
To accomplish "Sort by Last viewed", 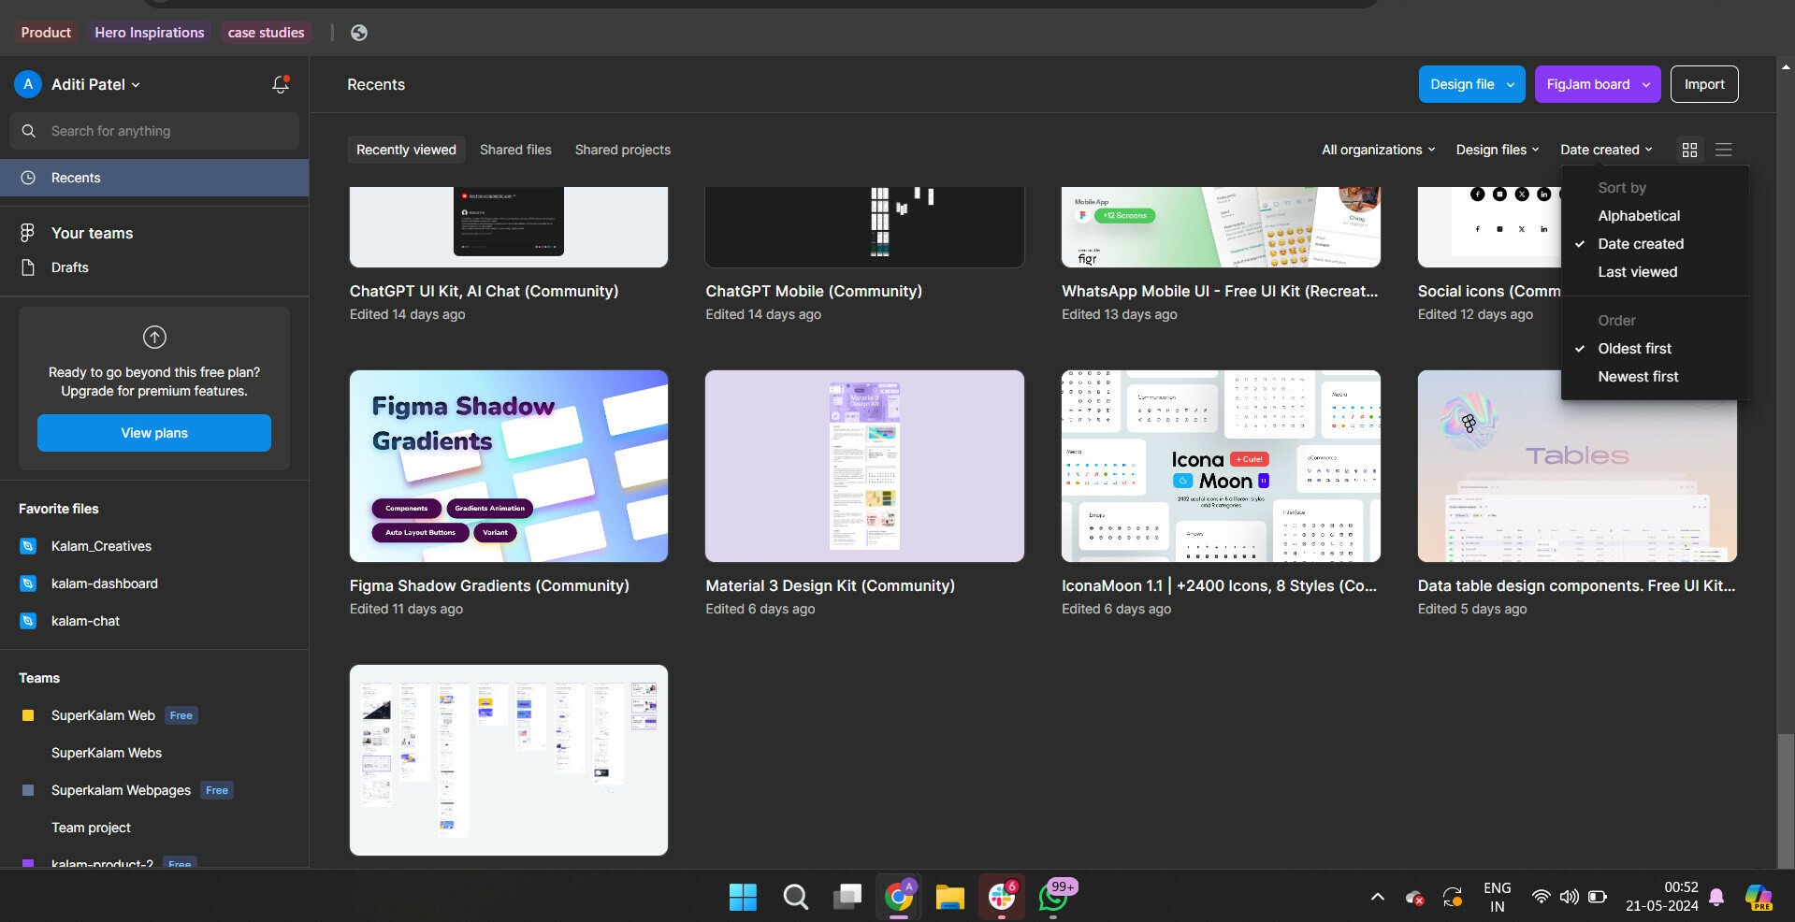I will (x=1637, y=272).
